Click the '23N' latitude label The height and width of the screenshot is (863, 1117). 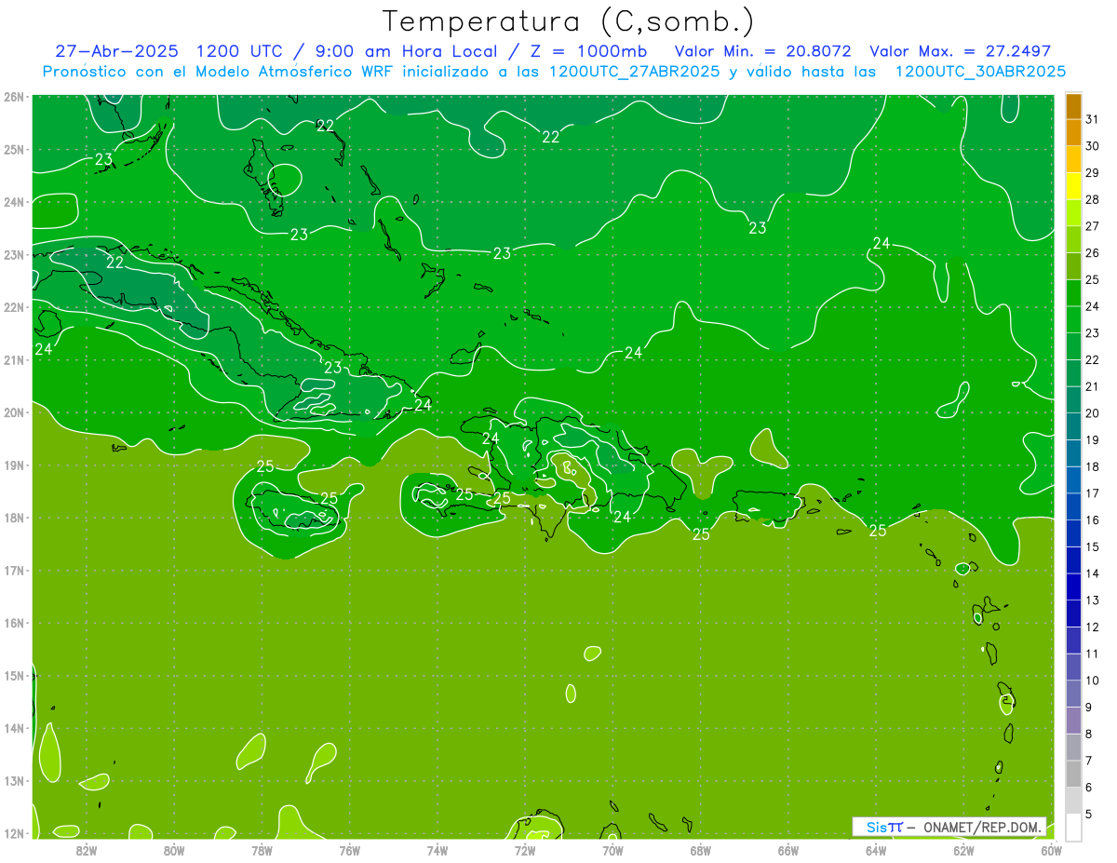tap(14, 254)
